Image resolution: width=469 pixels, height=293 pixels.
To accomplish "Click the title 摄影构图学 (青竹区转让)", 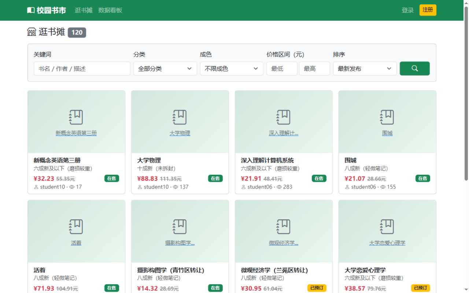I will click(171, 270).
